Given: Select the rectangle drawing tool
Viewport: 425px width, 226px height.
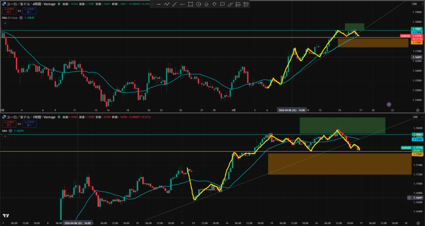Looking at the screenshot, I should 191,4.
